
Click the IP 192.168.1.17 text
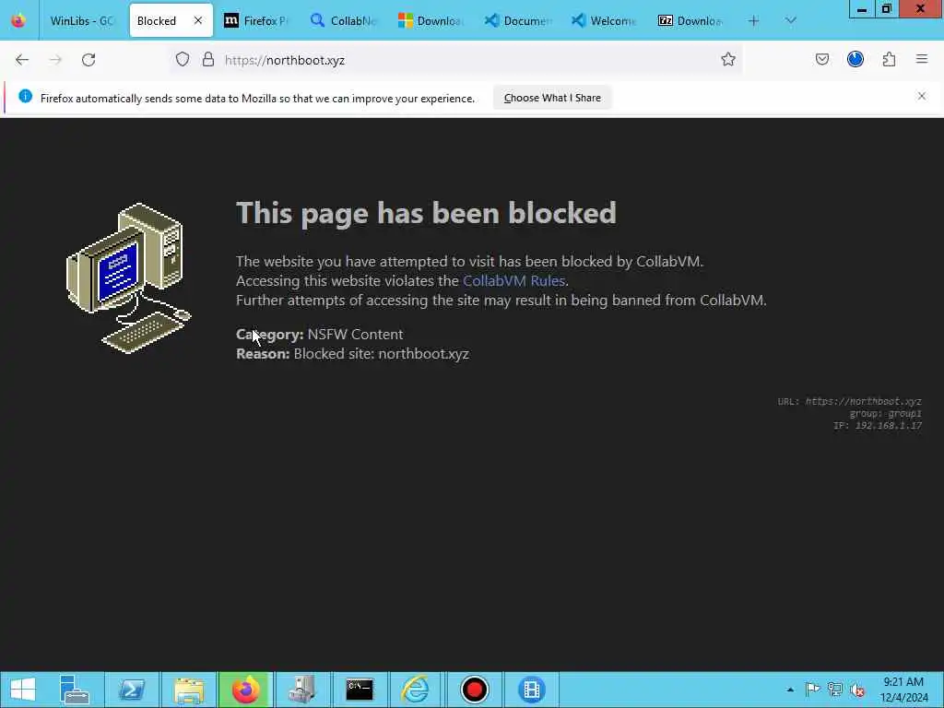click(x=878, y=426)
